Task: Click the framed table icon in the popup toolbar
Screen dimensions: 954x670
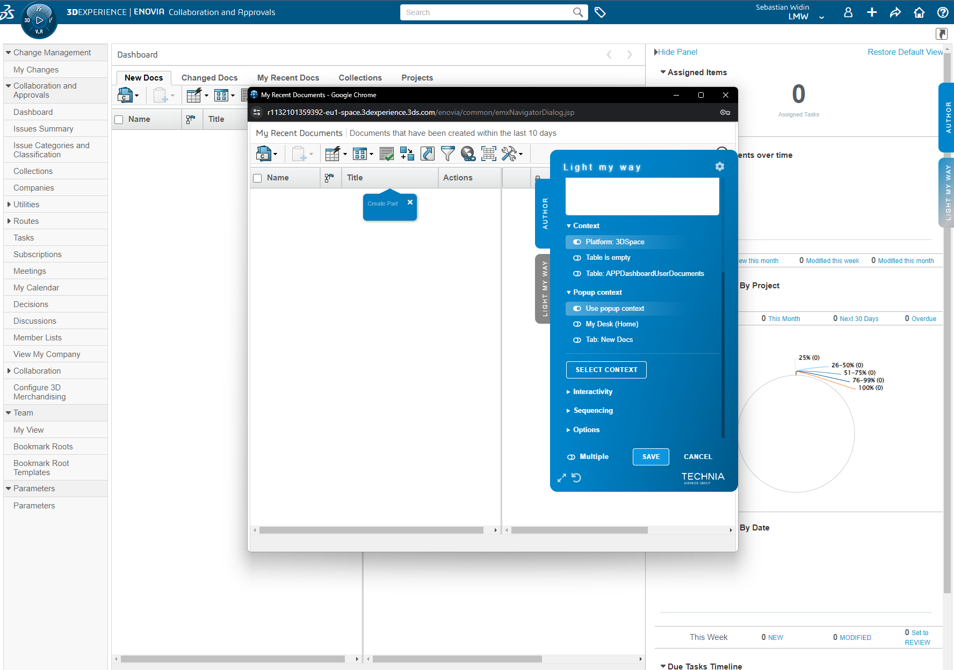Action: [x=489, y=154]
